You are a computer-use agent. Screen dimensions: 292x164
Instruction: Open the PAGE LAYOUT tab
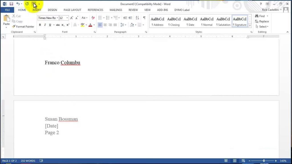72,10
